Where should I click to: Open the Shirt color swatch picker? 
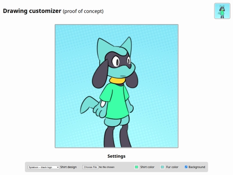(x=136, y=167)
